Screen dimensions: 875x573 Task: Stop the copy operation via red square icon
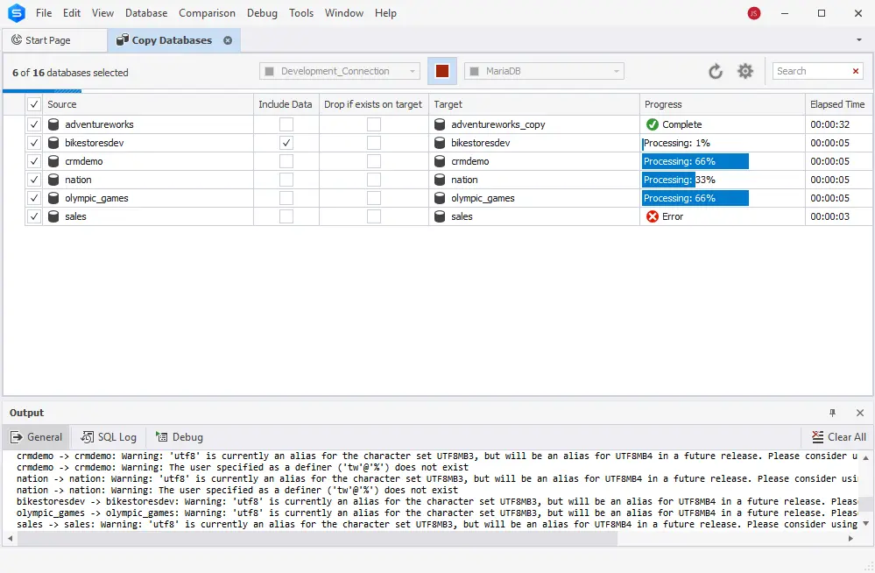441,71
